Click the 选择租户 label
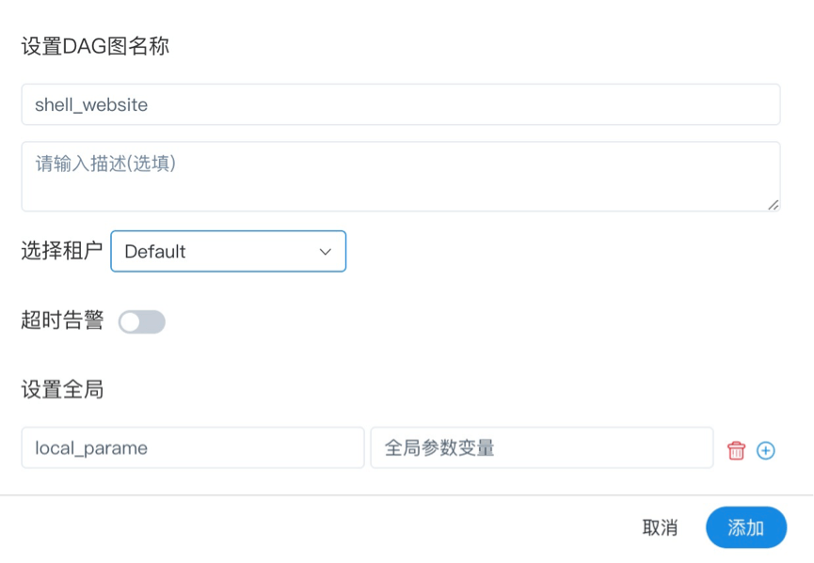The width and height of the screenshot is (814, 563). [x=61, y=251]
